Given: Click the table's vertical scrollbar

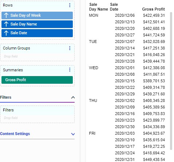Looking at the screenshot, I should (x=171, y=81).
